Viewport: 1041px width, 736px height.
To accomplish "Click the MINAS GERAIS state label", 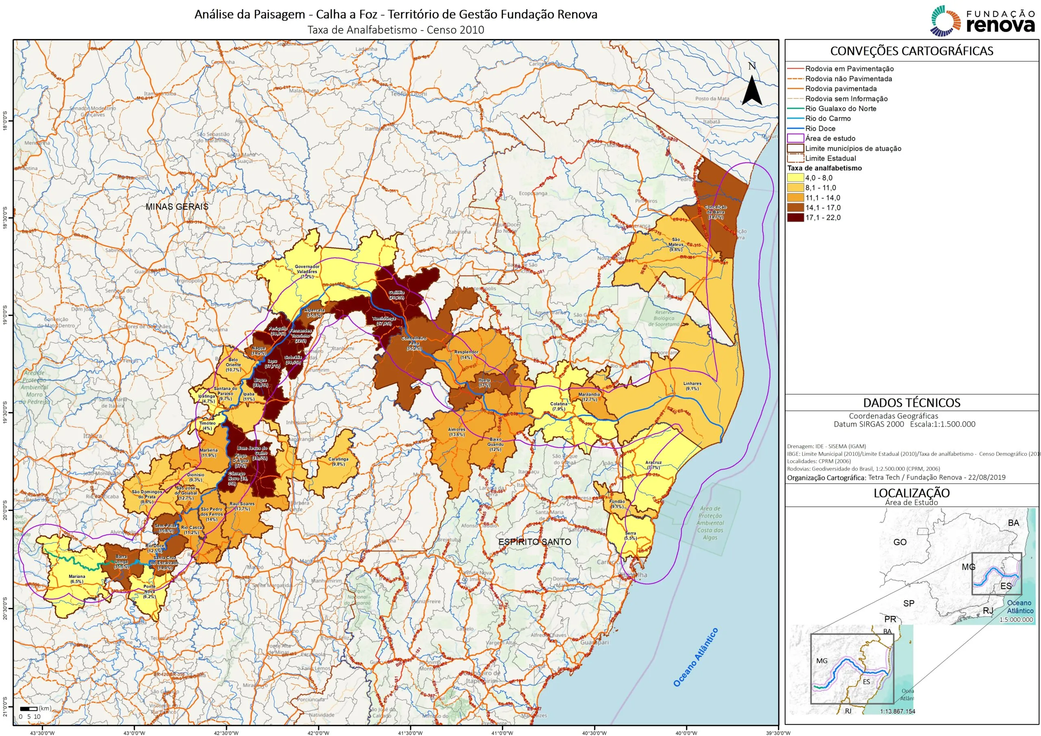I will [177, 207].
